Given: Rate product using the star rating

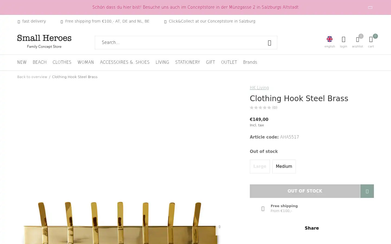Looking at the screenshot, I should pyautogui.click(x=260, y=108).
